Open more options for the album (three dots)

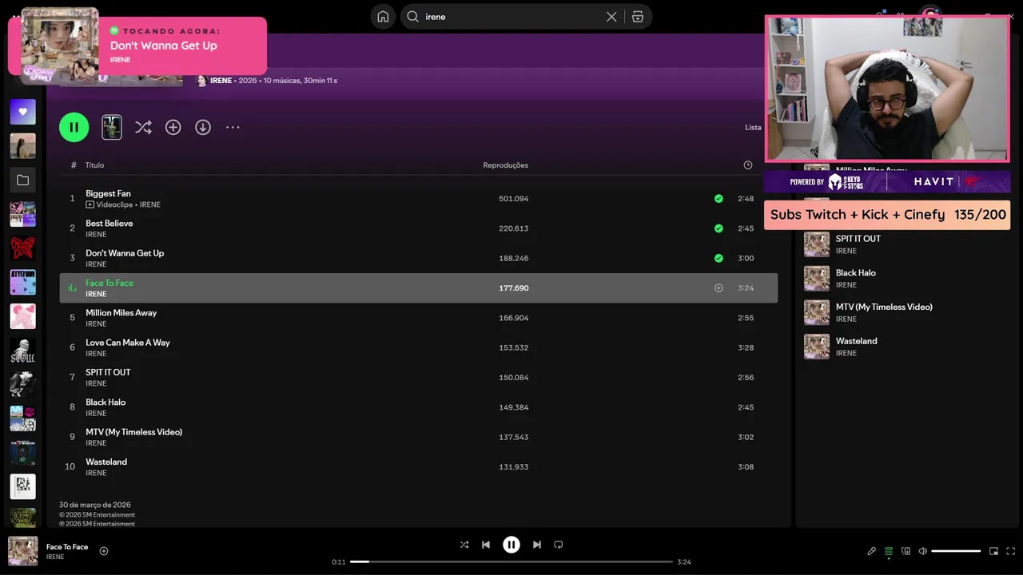click(233, 127)
